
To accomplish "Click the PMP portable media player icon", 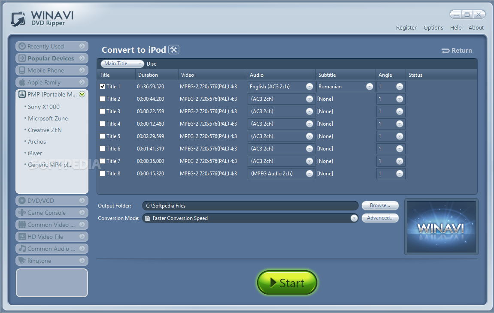I will tap(22, 94).
